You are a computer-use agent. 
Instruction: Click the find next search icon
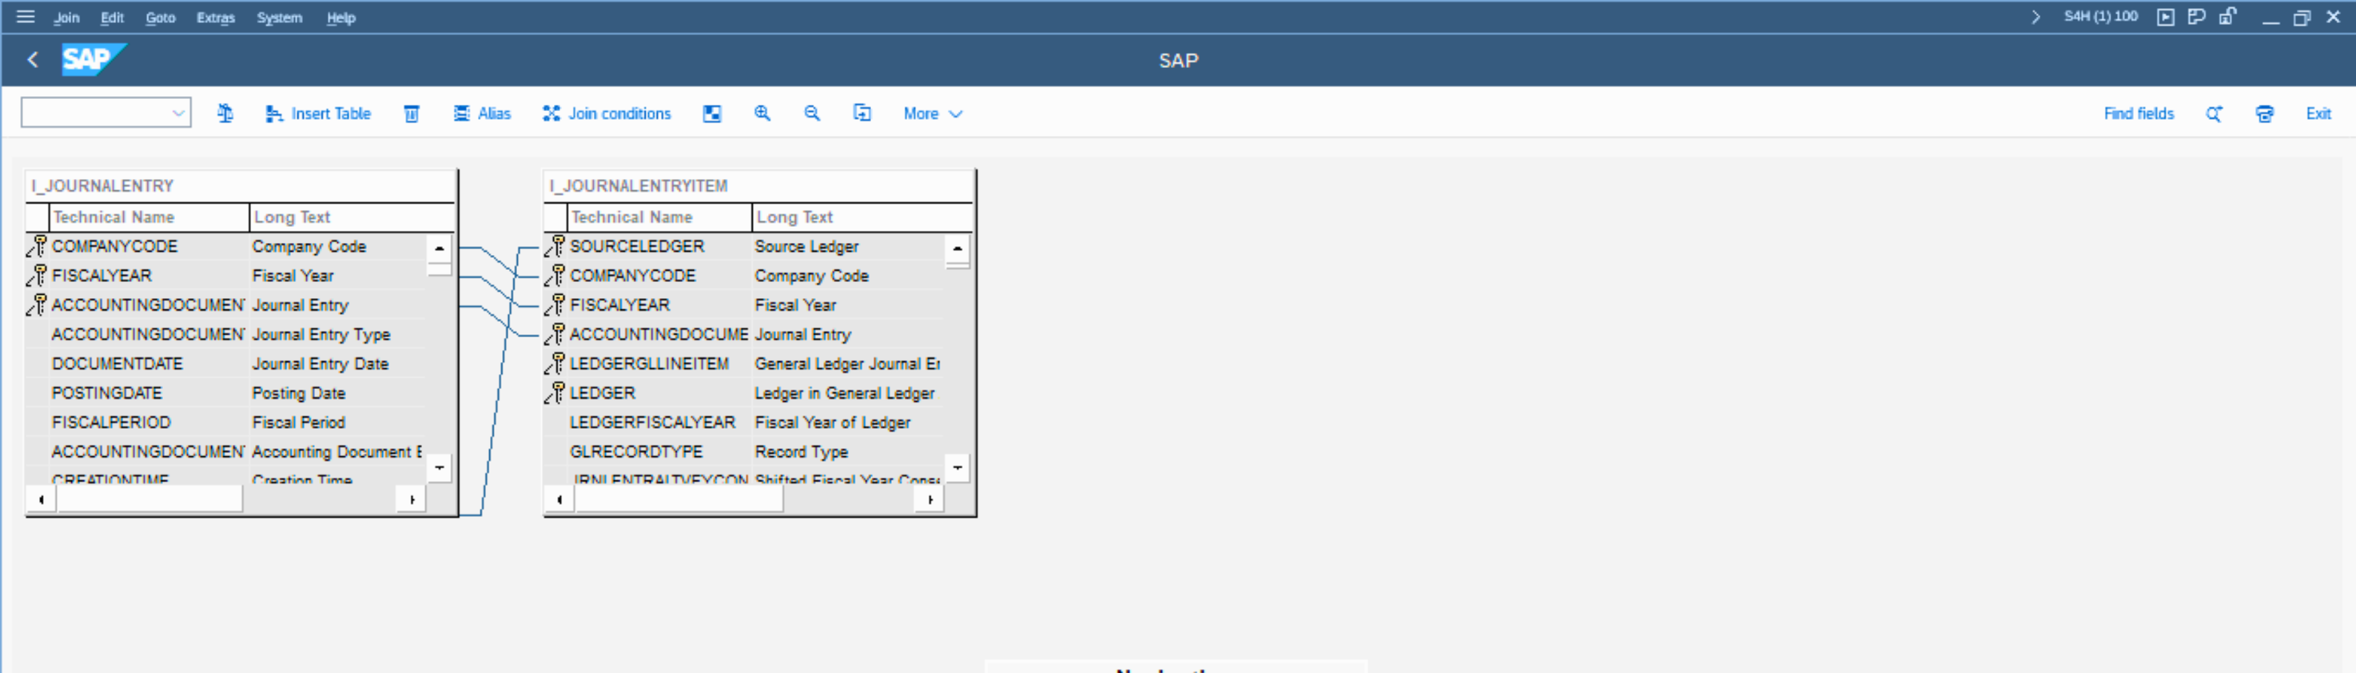[x=2213, y=113]
